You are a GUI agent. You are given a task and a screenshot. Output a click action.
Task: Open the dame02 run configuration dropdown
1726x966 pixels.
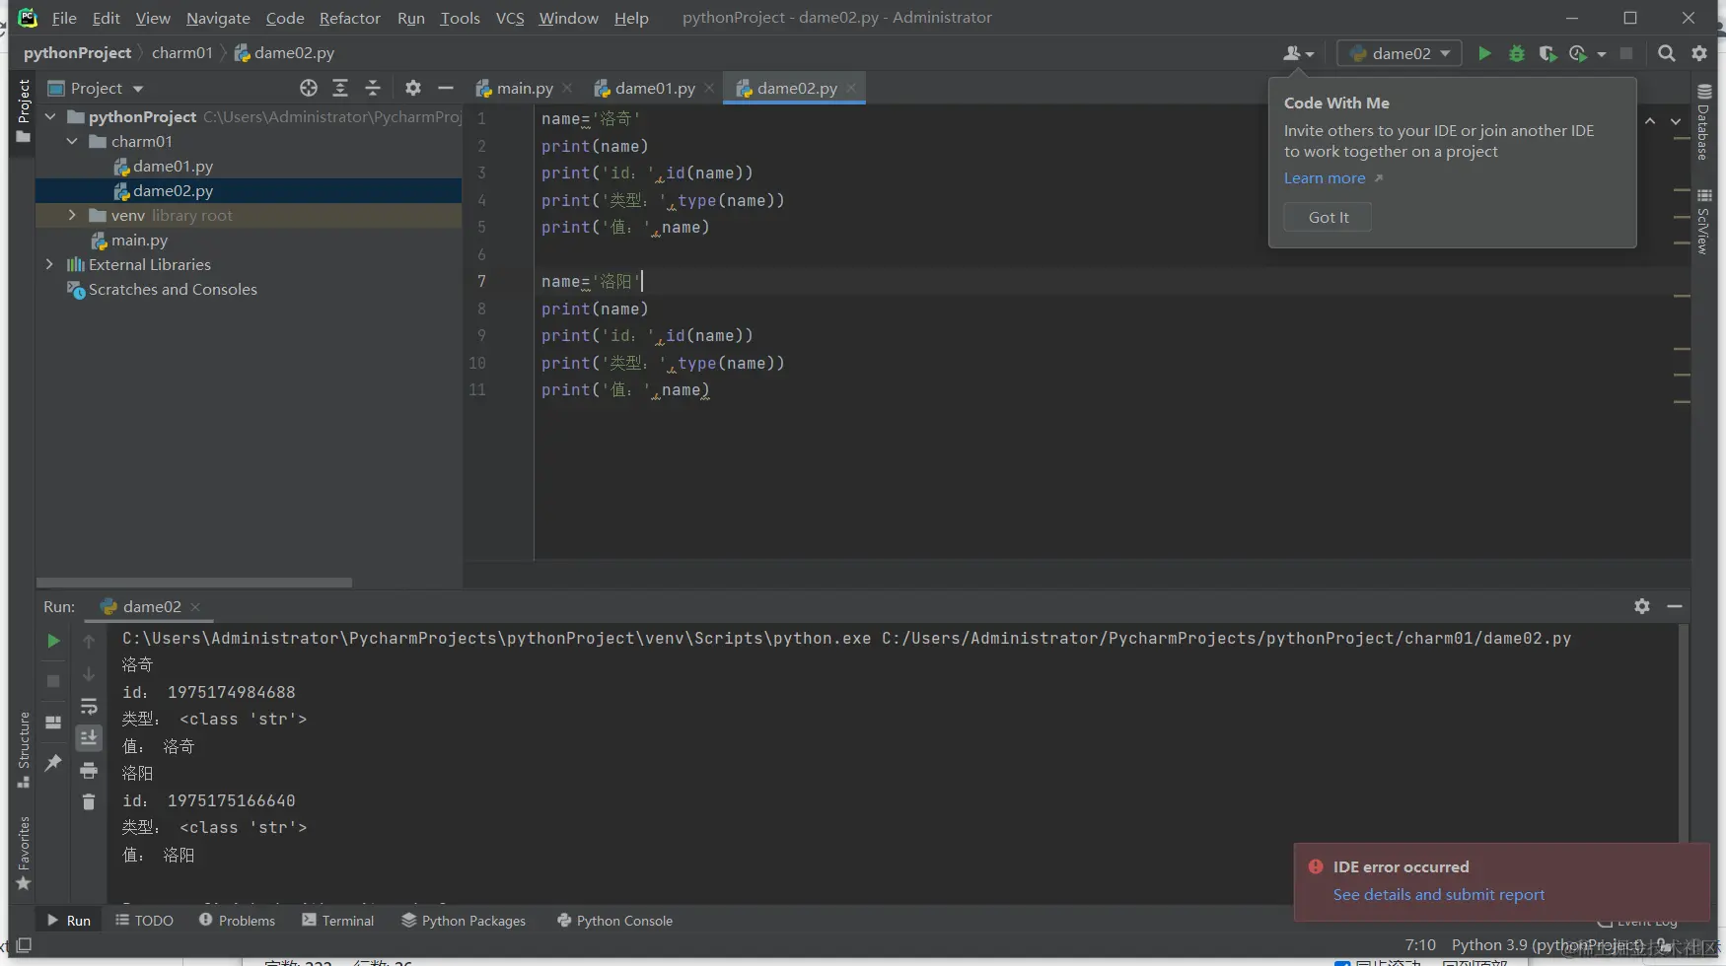(x=1400, y=53)
